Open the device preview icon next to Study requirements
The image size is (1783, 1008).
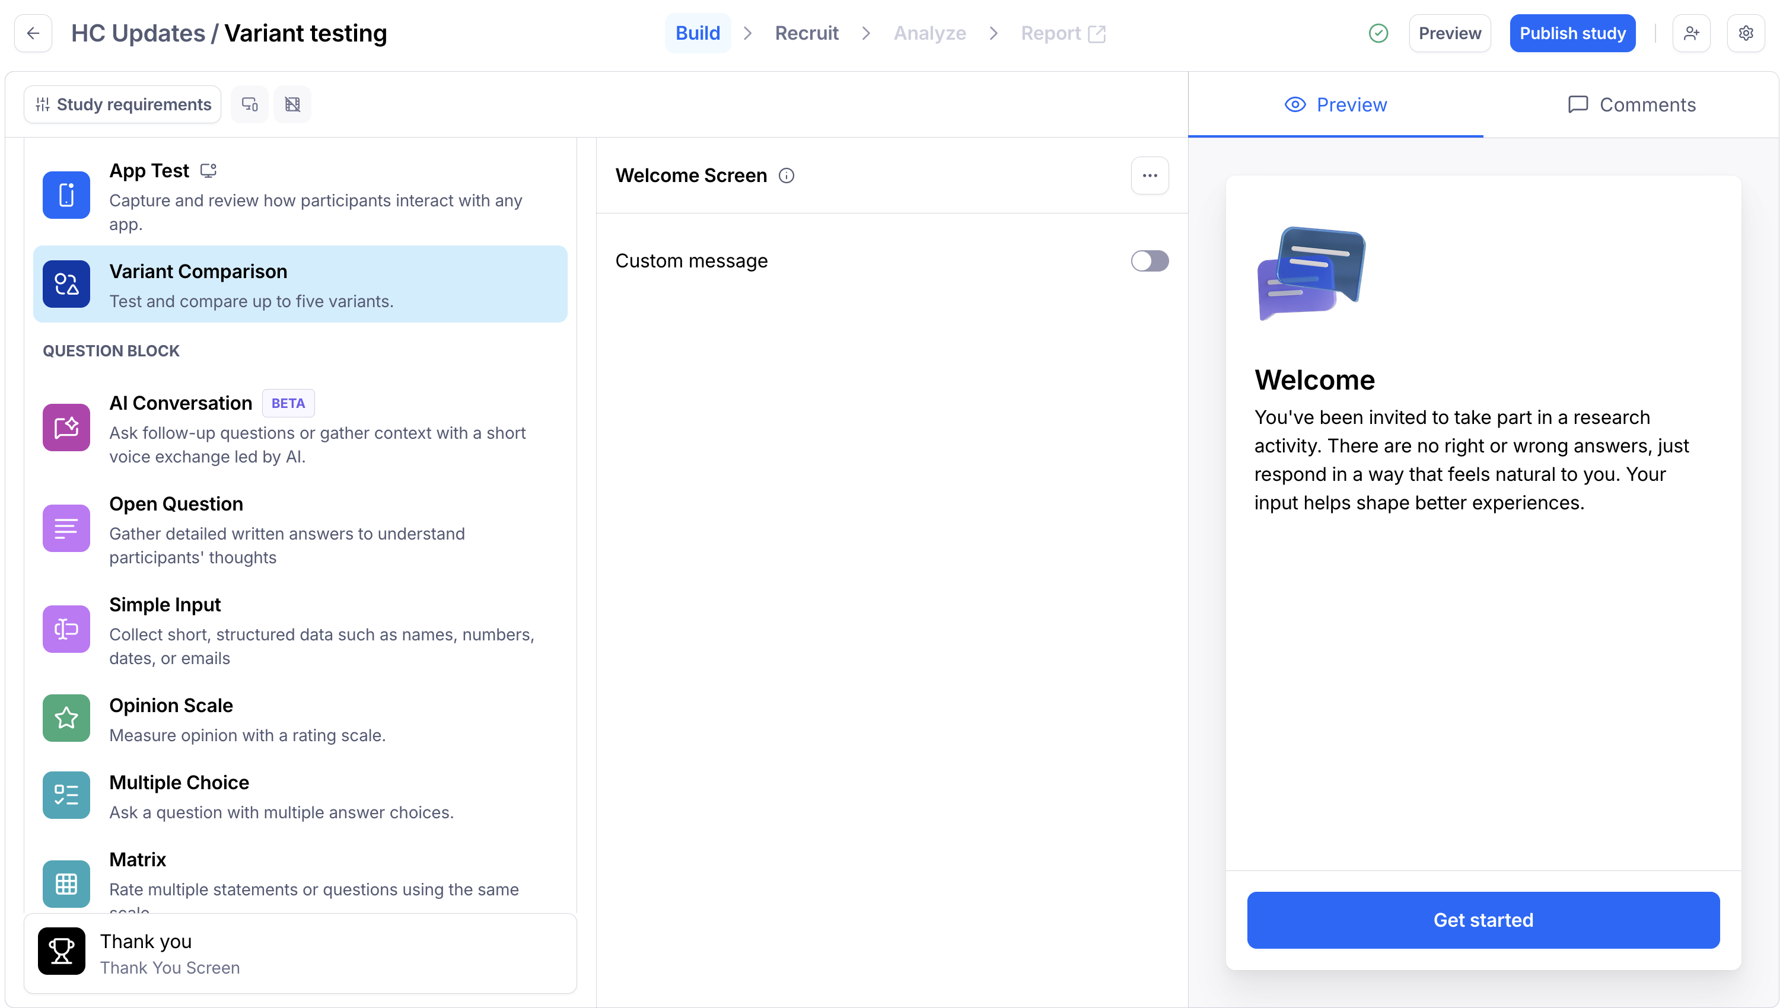click(x=250, y=104)
